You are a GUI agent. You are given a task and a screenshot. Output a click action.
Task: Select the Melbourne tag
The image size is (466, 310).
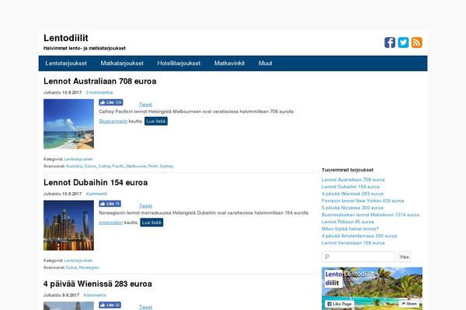136,166
